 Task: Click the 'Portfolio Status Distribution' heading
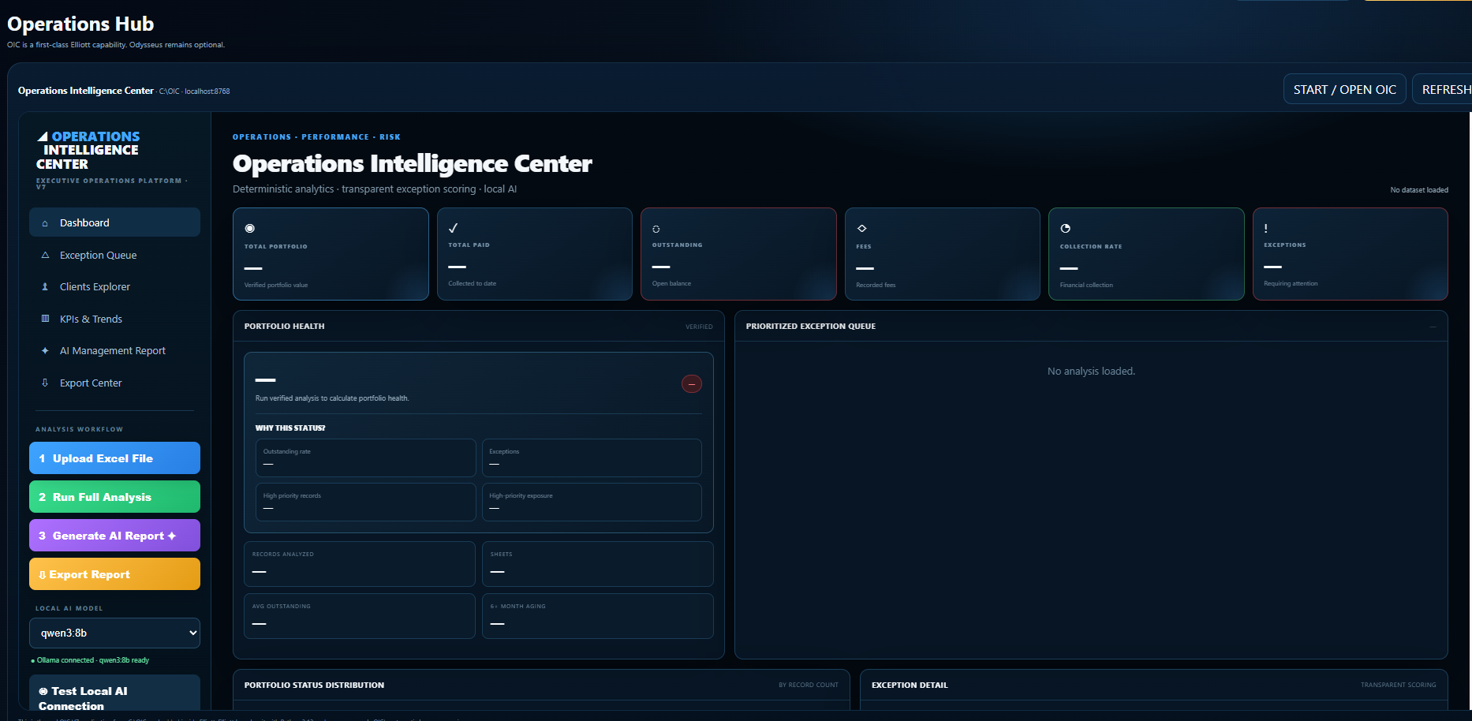pos(314,685)
